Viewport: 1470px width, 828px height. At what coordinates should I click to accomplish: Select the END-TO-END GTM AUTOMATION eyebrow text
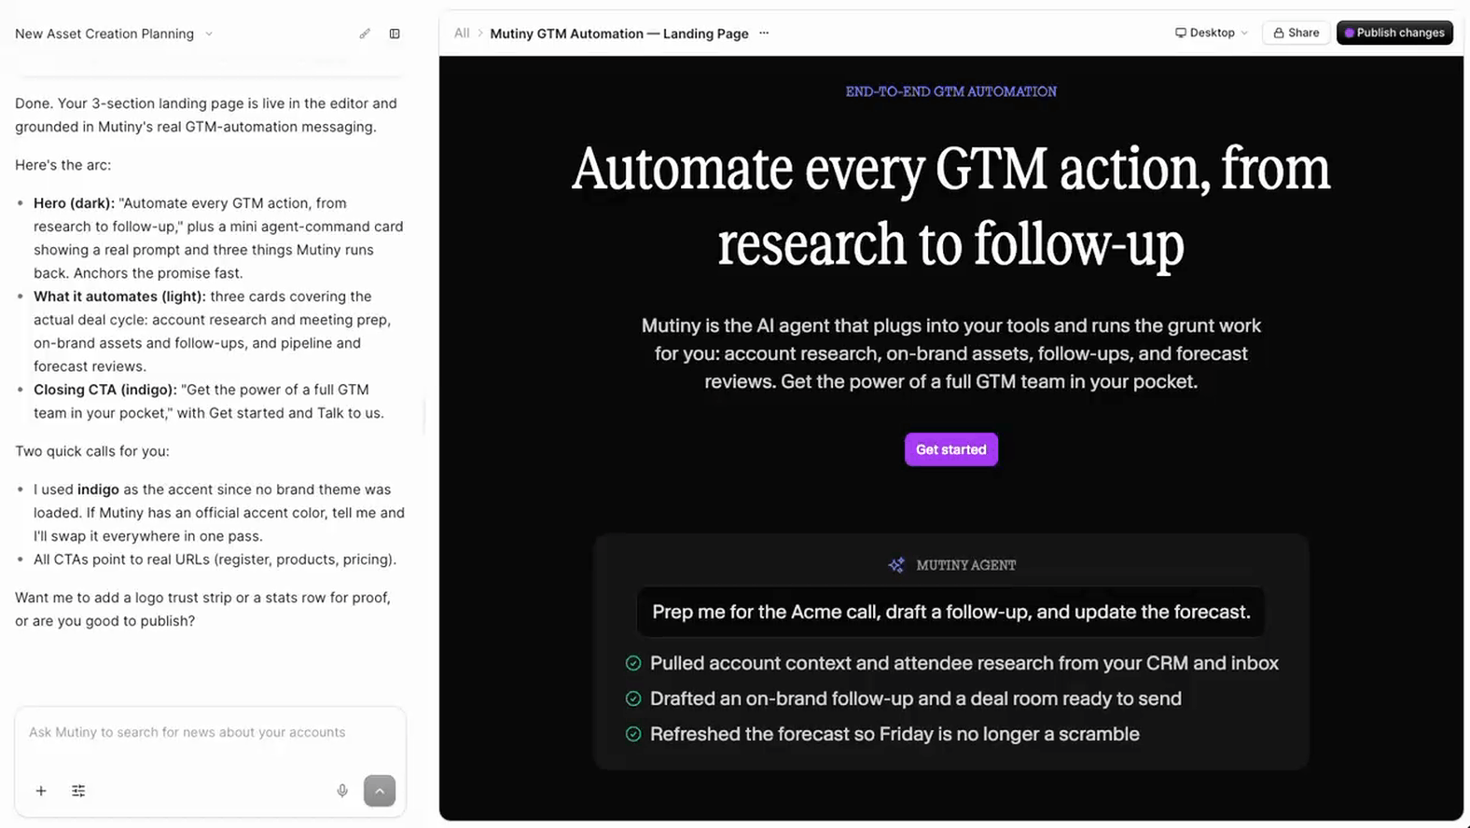tap(951, 91)
